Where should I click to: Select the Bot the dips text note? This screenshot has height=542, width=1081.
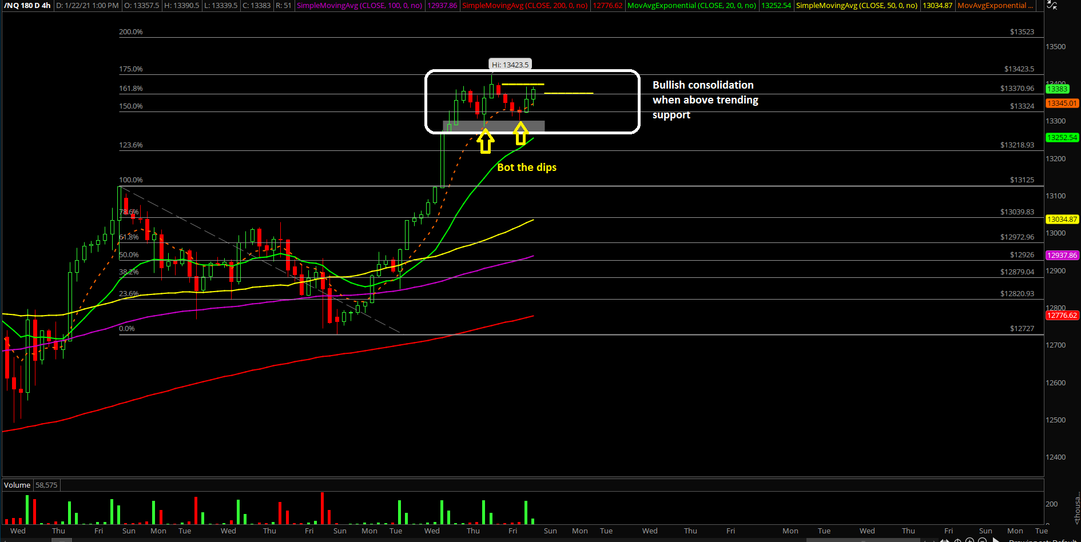(527, 168)
